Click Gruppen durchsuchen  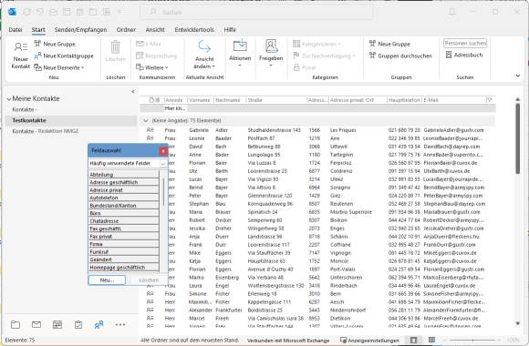click(x=400, y=56)
